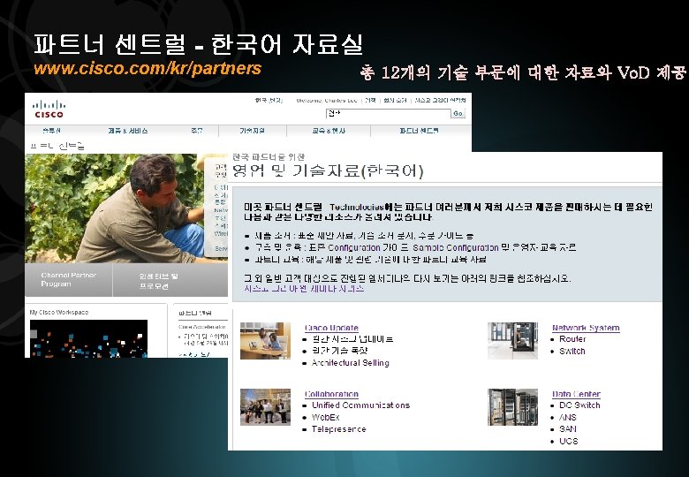The image size is (689, 477).
Task: Click the Data Center racks thumbnail
Action: coord(512,407)
